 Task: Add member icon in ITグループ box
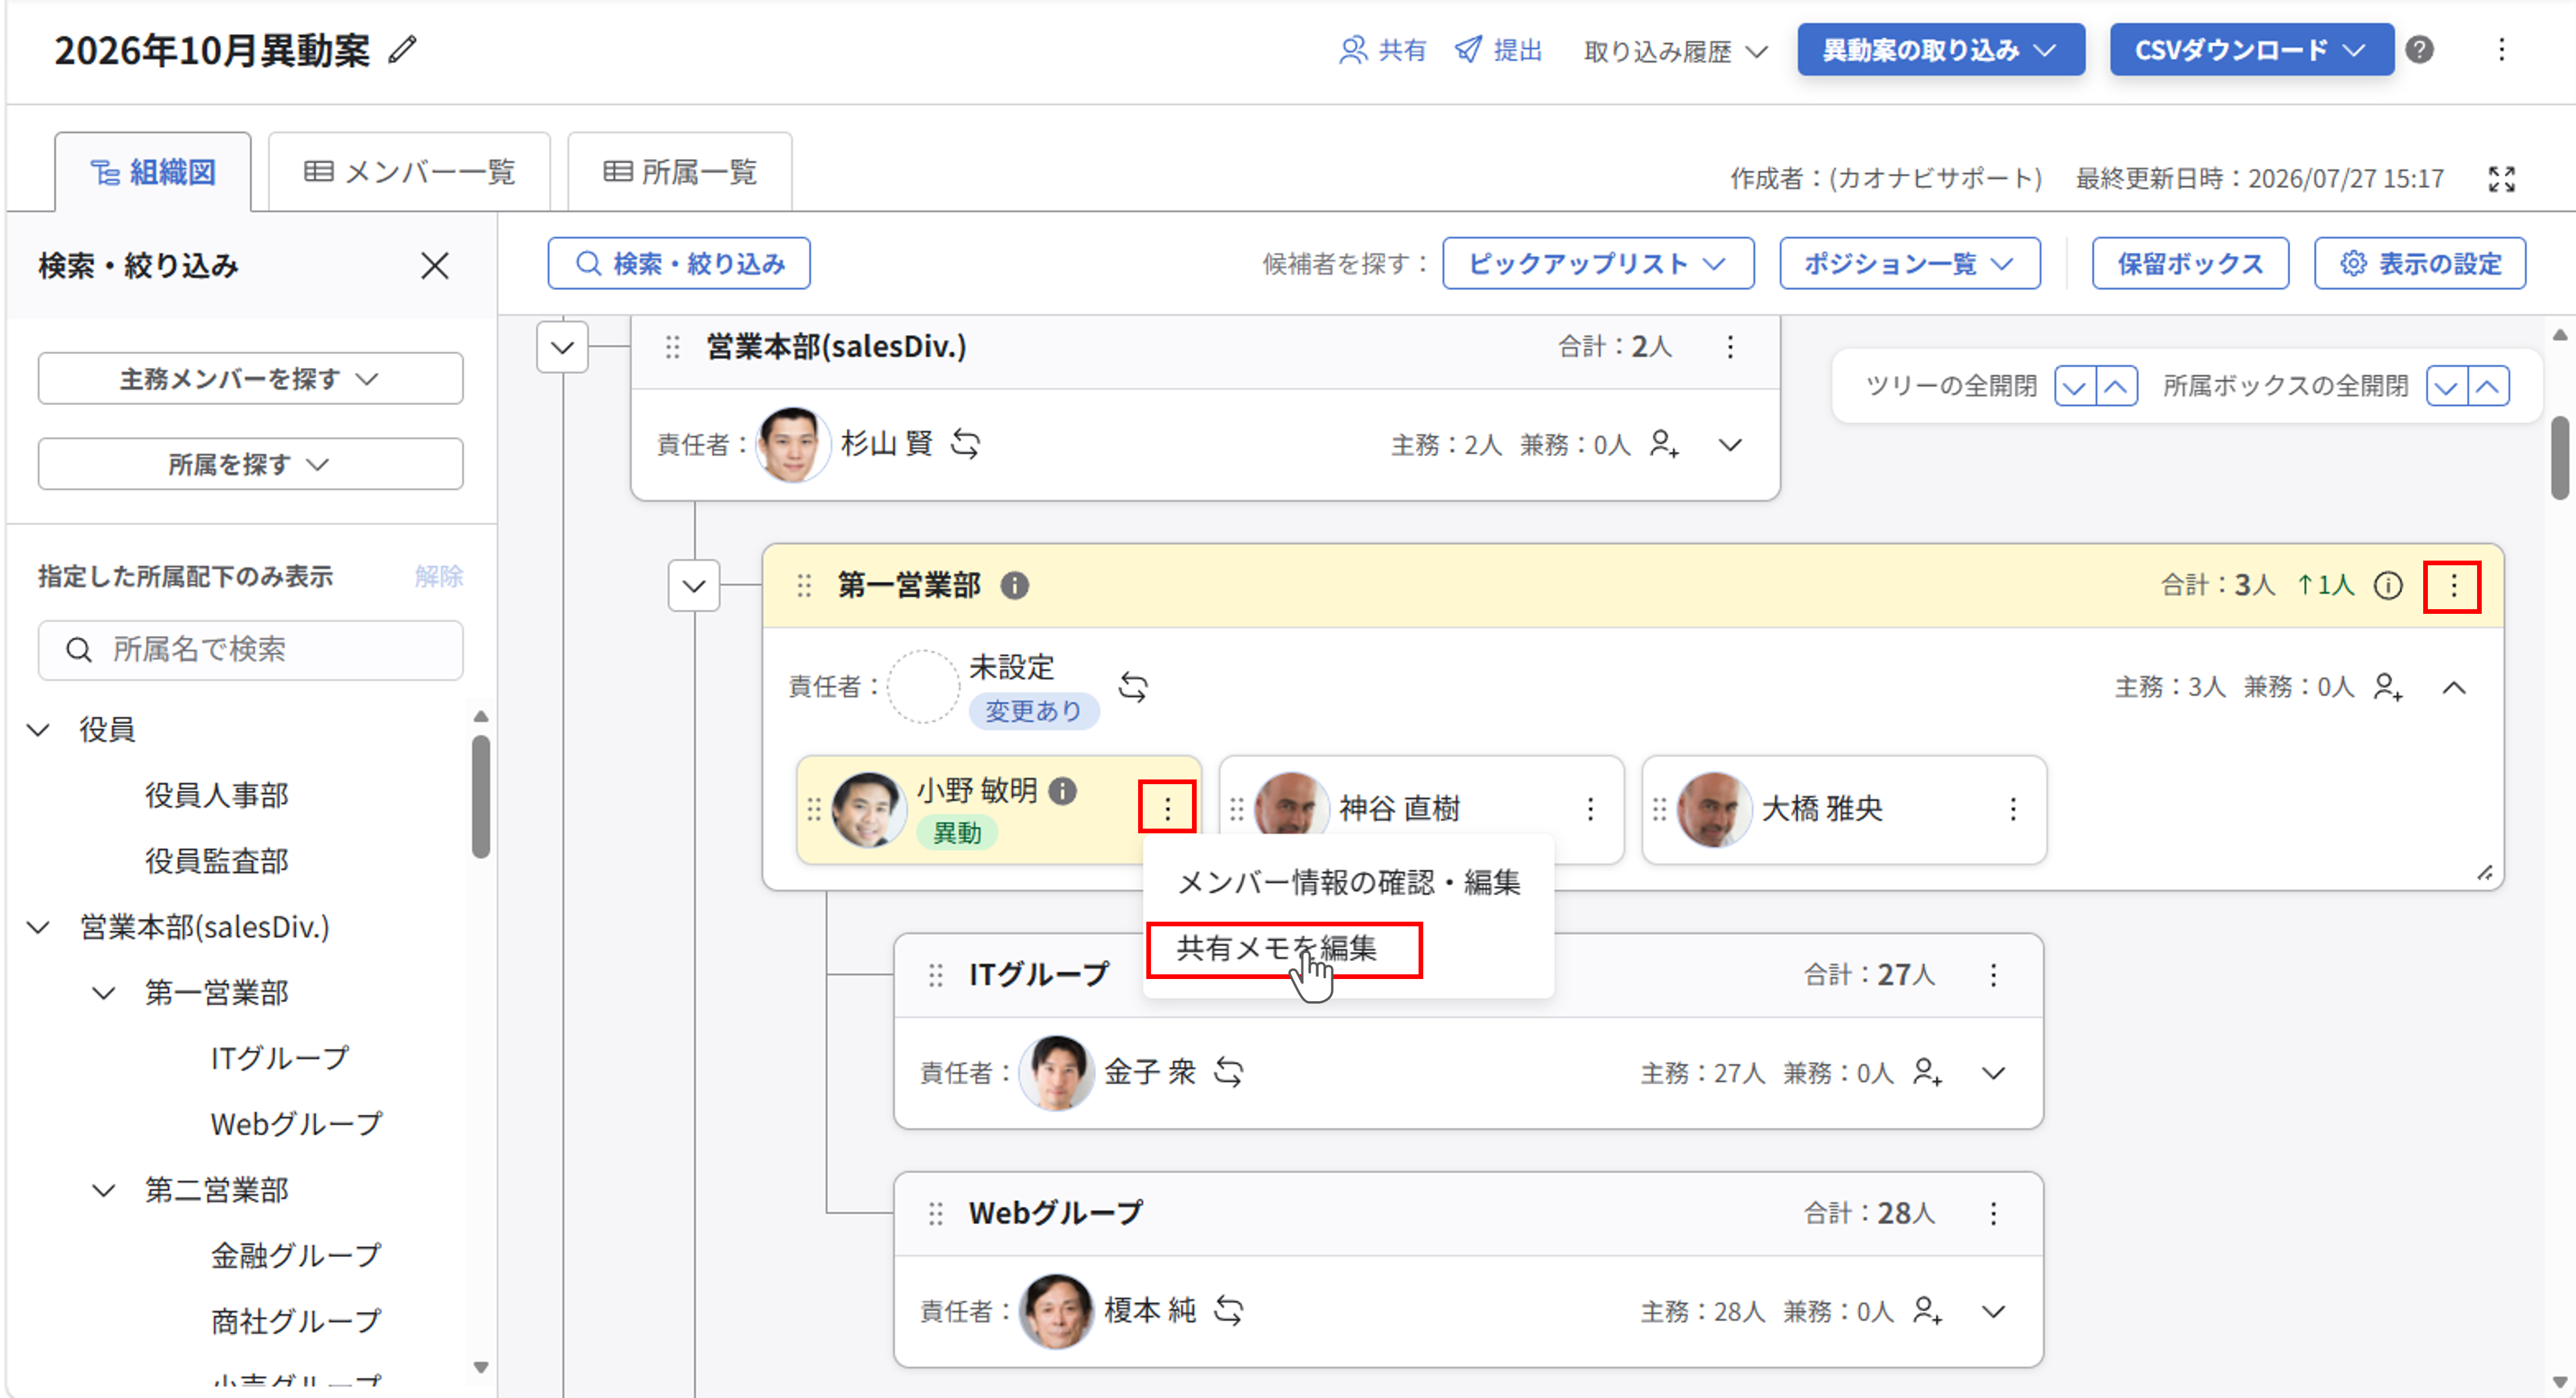1927,1072
